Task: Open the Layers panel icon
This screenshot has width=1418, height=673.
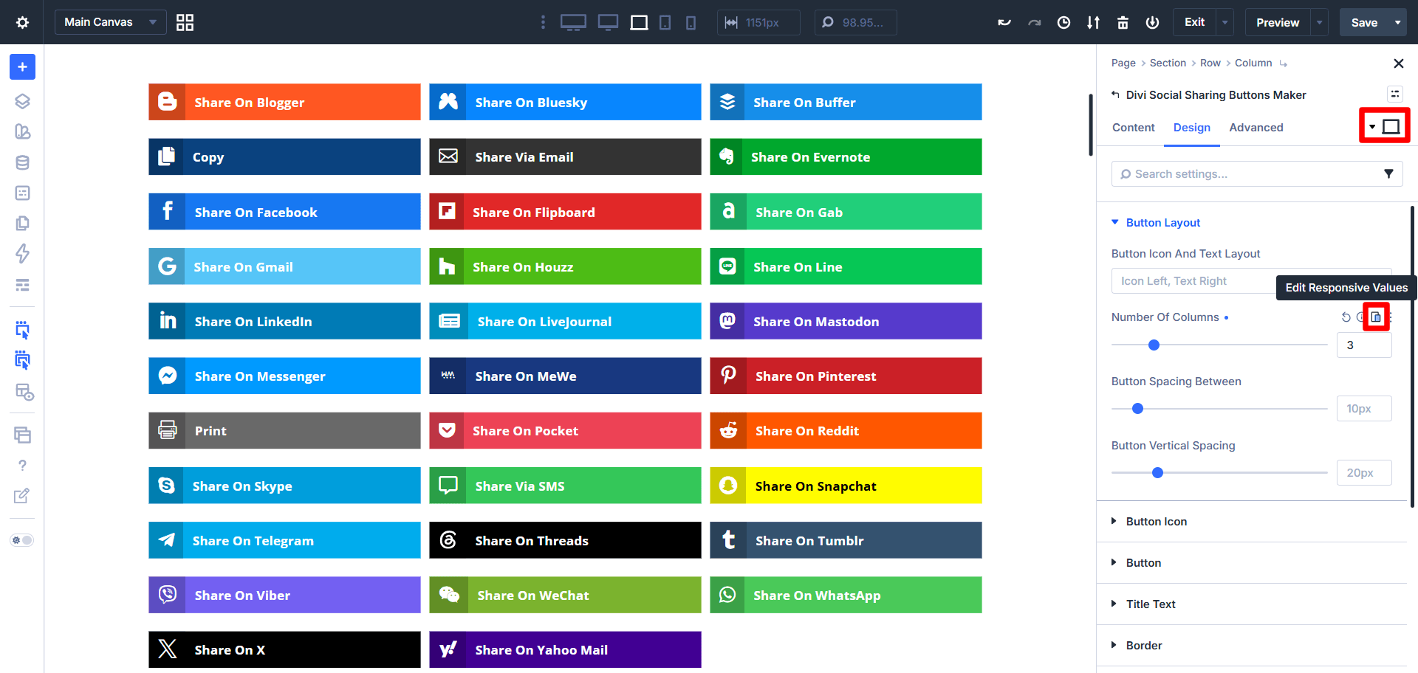Action: (x=22, y=101)
